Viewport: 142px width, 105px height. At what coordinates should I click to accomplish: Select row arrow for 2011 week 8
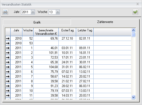8,81
